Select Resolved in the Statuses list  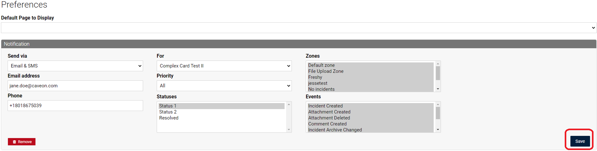point(222,118)
